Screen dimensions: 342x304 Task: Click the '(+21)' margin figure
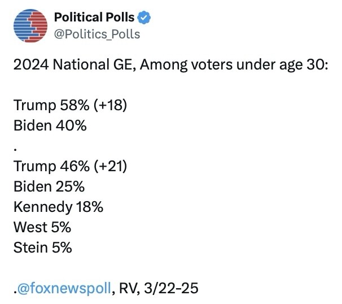point(111,166)
